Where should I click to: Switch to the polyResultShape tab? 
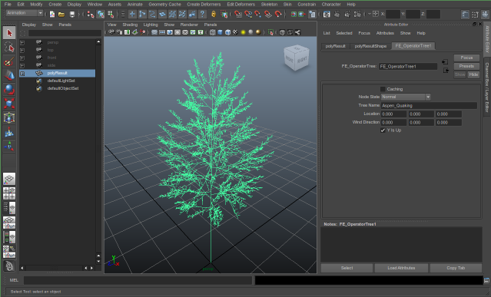370,46
